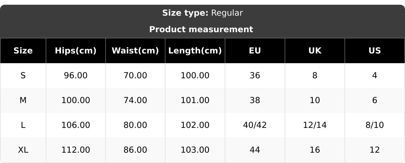Click the 102.00 length value
Viewport: 405px width, 163px height.
[x=195, y=125]
